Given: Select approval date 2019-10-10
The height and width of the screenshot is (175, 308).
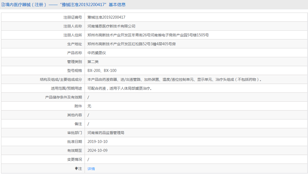Looking at the screenshot, I should pyautogui.click(x=97, y=141).
